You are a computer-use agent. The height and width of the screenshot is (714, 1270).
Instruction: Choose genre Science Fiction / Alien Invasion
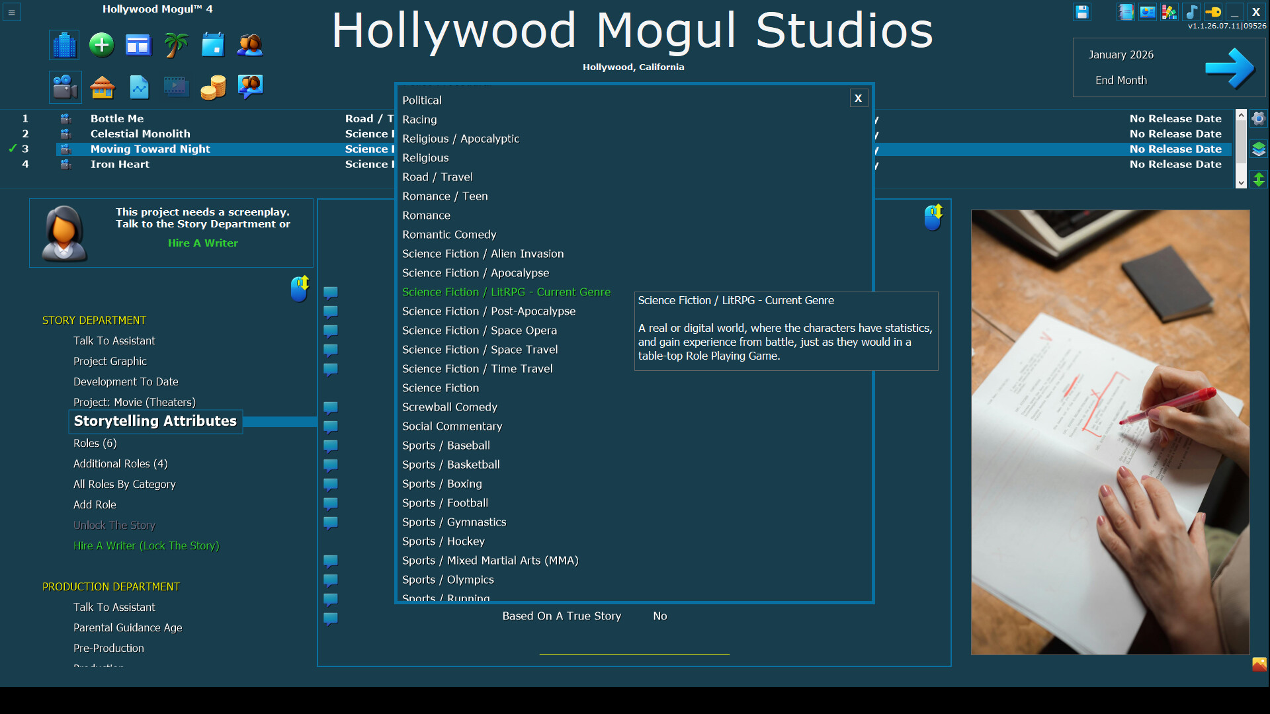(483, 254)
